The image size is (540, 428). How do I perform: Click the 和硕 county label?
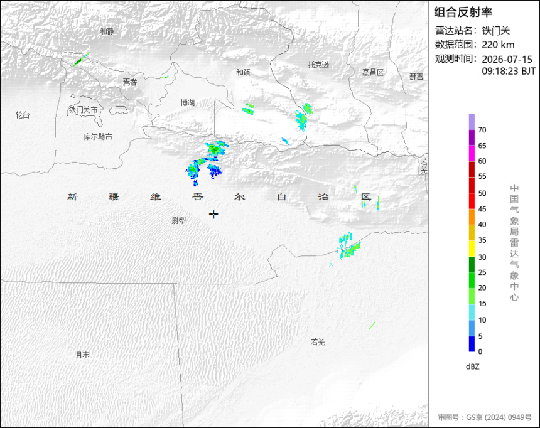[x=243, y=72]
